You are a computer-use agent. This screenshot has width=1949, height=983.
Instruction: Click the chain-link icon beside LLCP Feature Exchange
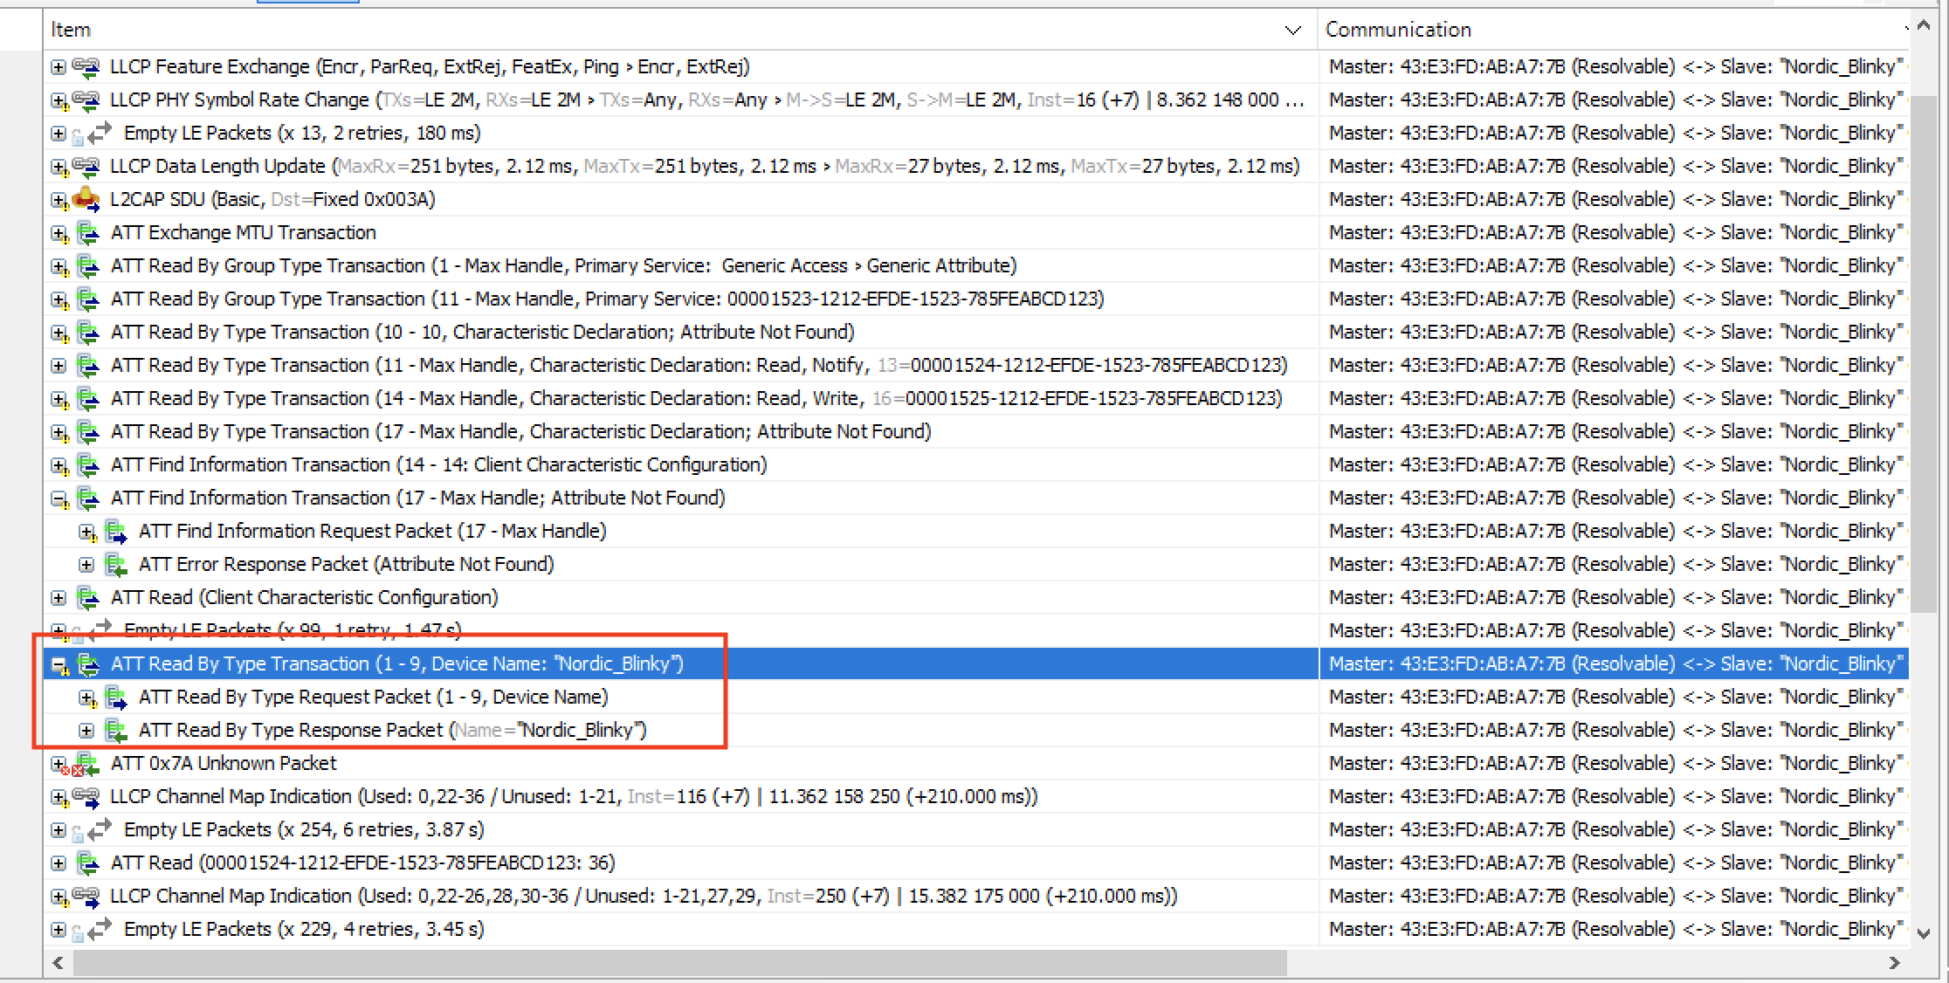pyautogui.click(x=86, y=66)
